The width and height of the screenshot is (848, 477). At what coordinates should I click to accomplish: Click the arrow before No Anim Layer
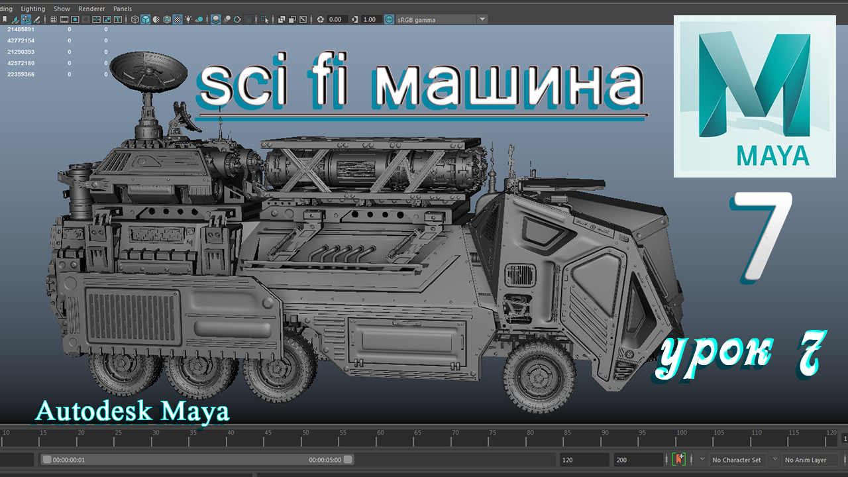(775, 459)
